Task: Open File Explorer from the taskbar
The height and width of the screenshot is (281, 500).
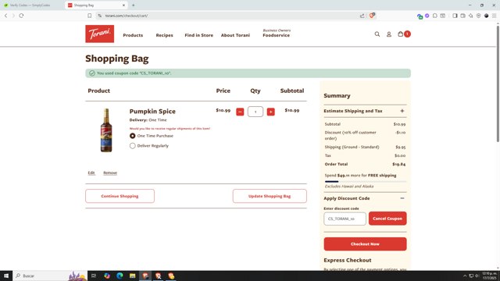Action: 132,276
